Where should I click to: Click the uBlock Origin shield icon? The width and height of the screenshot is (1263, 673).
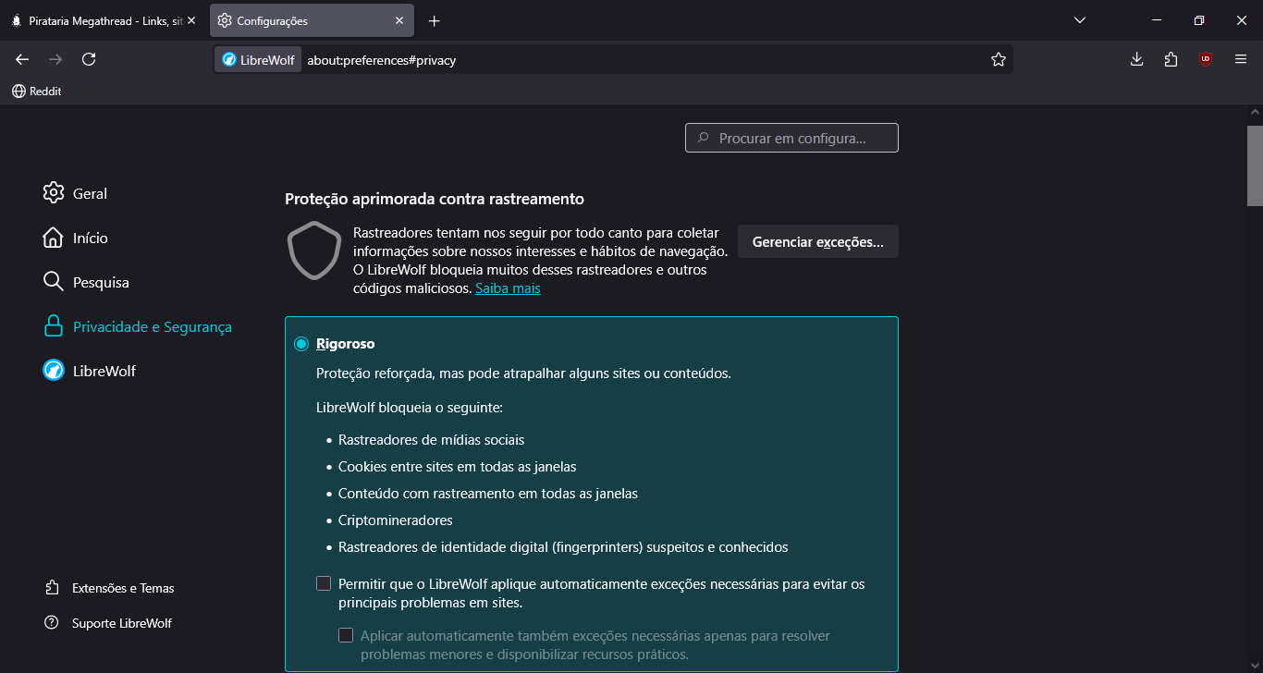pos(1205,59)
